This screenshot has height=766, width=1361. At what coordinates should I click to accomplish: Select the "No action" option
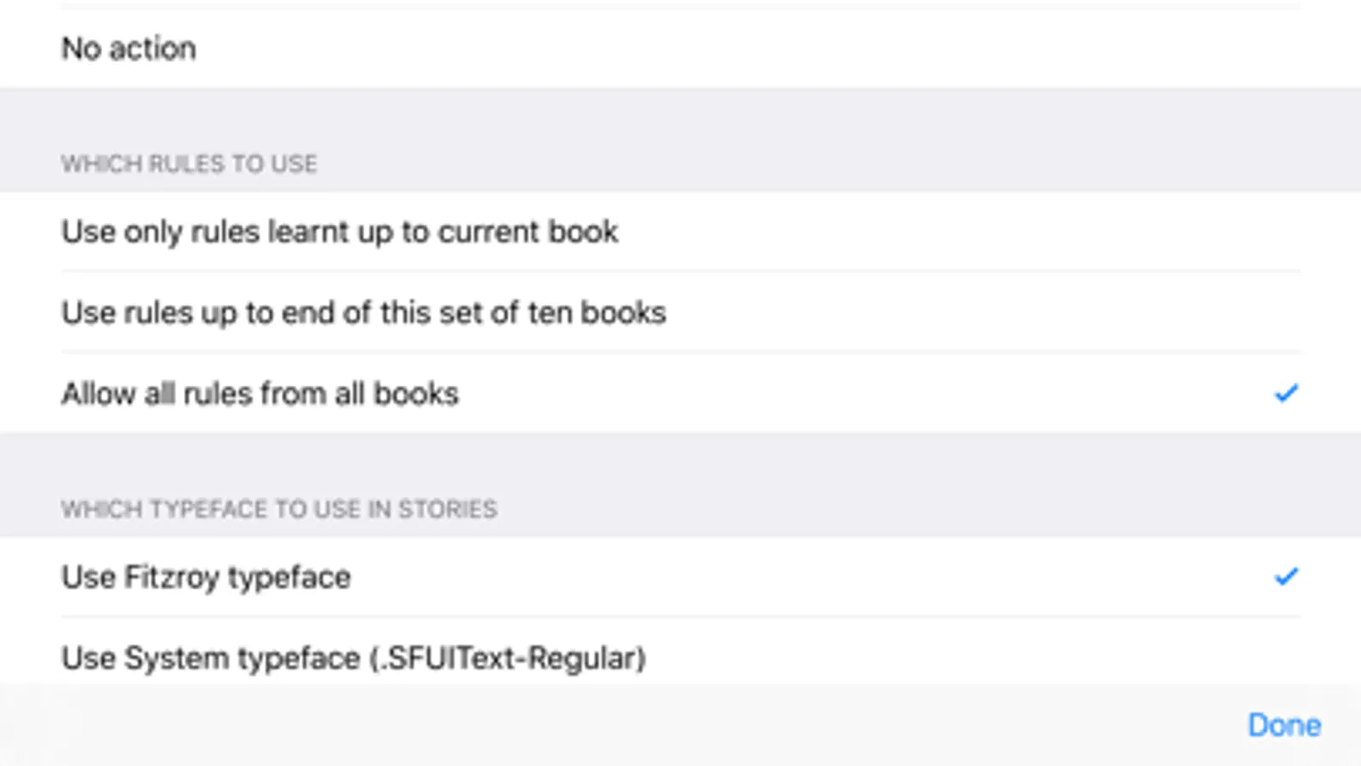click(x=129, y=49)
